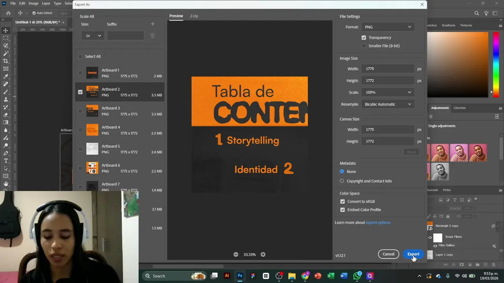Check the Artboard 3 checkbox
Image resolution: width=504 pixels, height=283 pixels.
pyautogui.click(x=80, y=111)
